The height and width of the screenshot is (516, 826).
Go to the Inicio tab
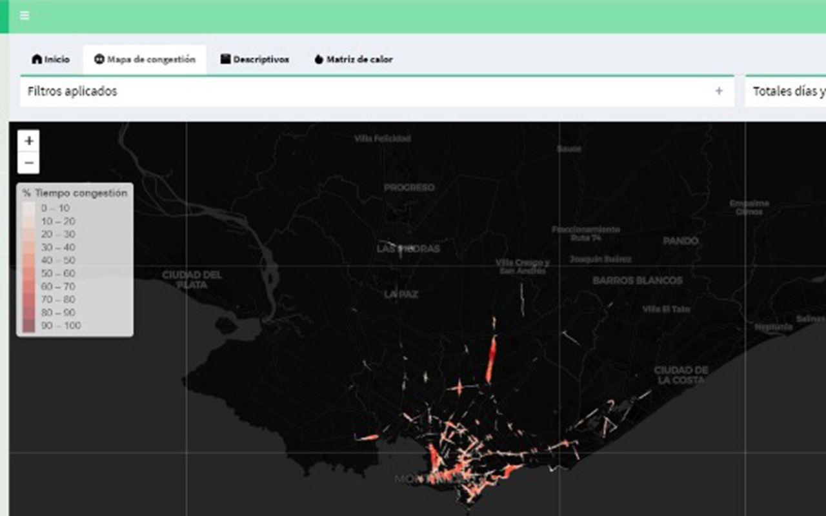click(x=50, y=59)
